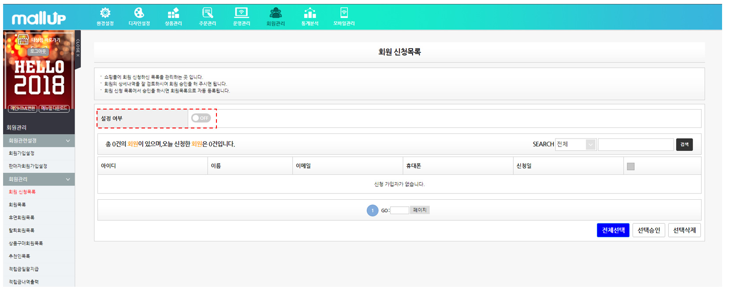730x289 pixels.
Task: Open the SEARCH 전체 dropdown
Action: pos(576,144)
